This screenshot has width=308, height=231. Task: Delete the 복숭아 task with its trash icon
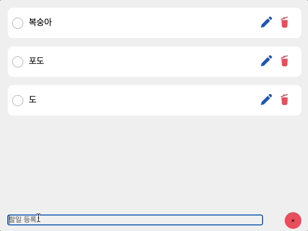pos(284,22)
